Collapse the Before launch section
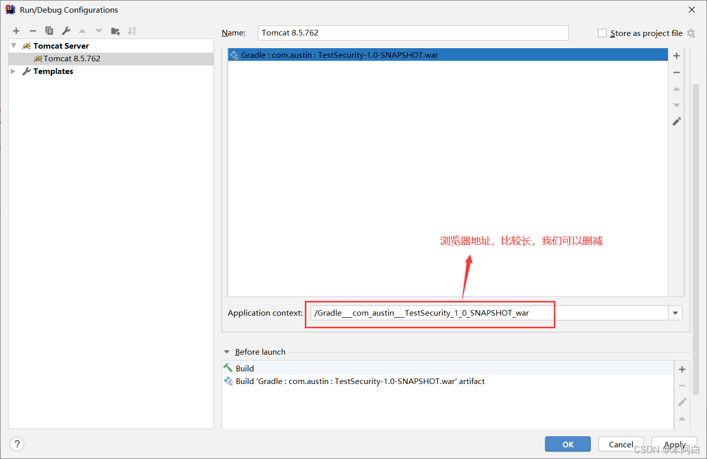Viewport: 707px width, 459px height. tap(227, 352)
